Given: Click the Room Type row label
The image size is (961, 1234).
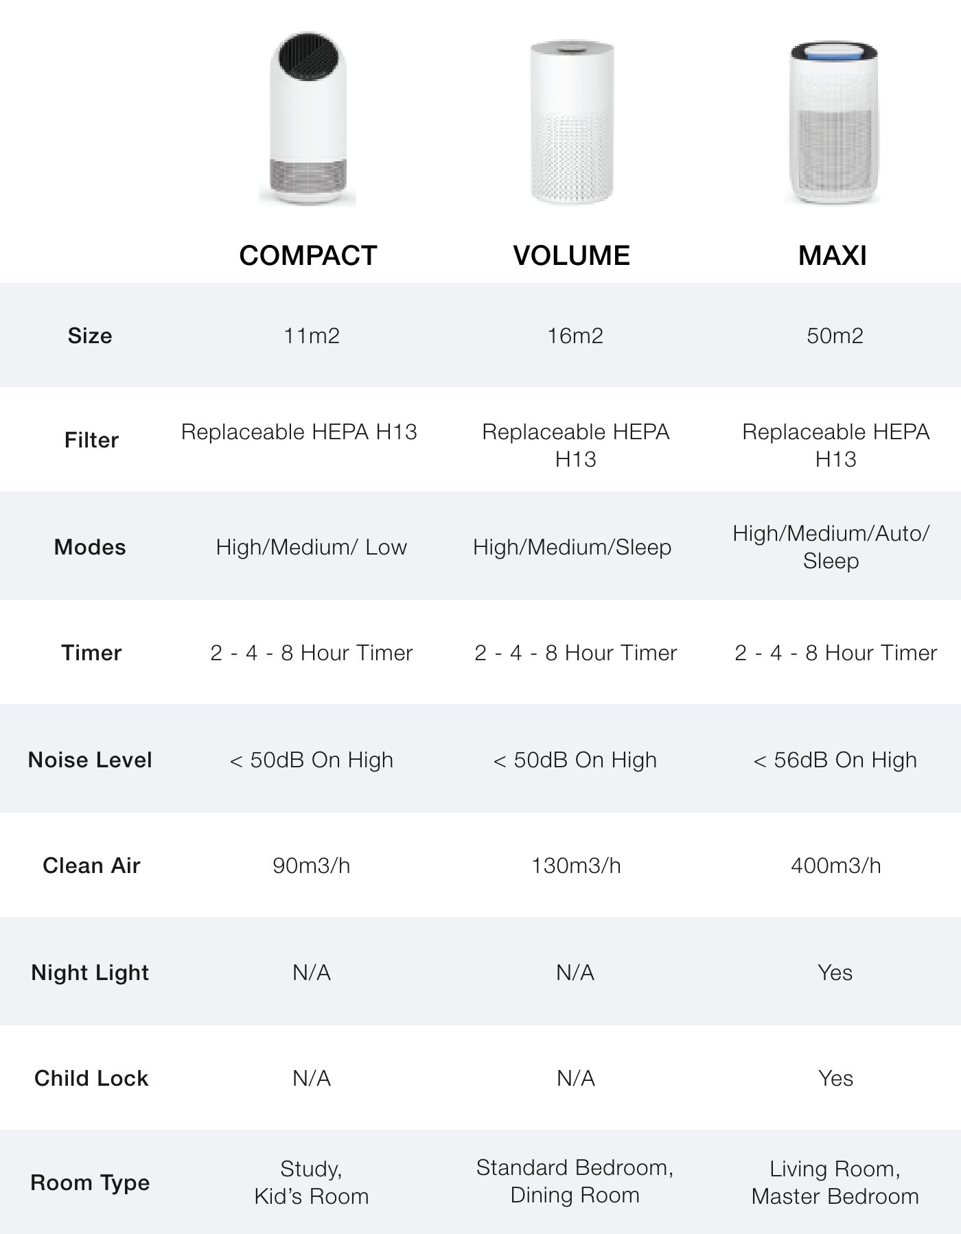Looking at the screenshot, I should click(90, 1183).
